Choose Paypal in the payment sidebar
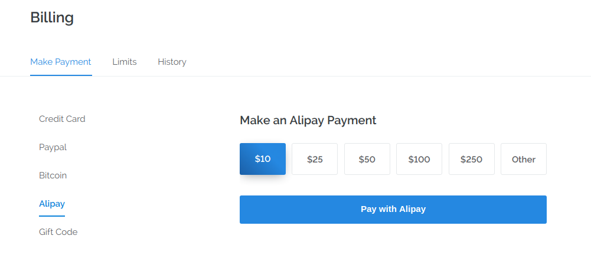Image resolution: width=591 pixels, height=262 pixels. [53, 147]
